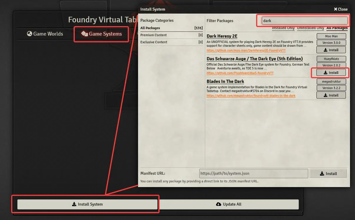This screenshot has width=355, height=220.
Task: Open the Dark Heresy 2E package title
Action: point(222,36)
